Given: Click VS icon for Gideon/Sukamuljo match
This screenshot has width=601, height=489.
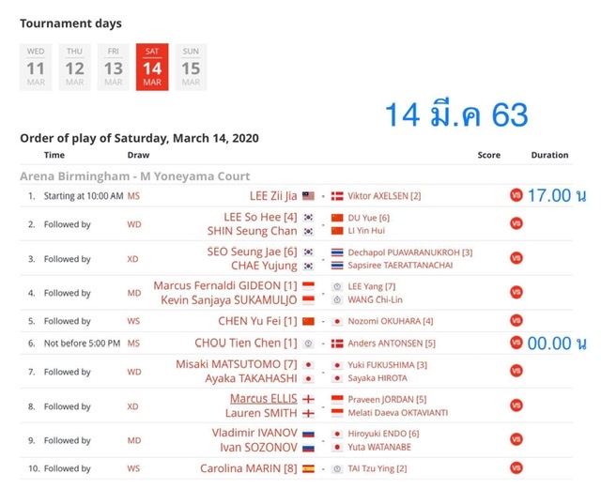Looking at the screenshot, I should click(516, 293).
